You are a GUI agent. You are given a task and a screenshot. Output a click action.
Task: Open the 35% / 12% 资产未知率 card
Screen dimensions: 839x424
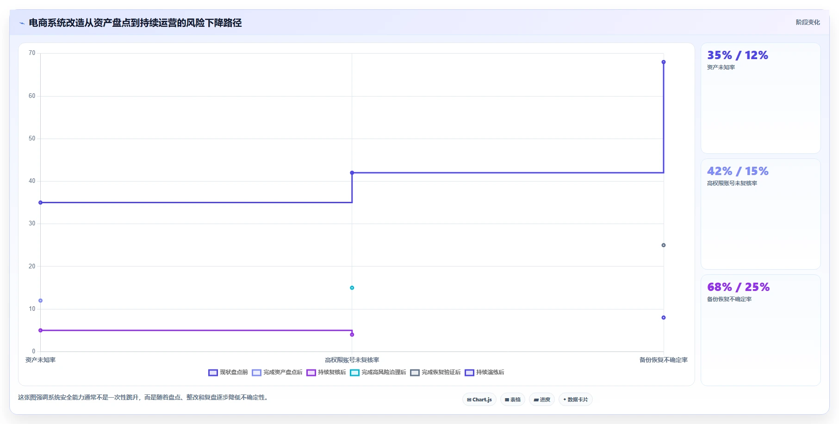(x=761, y=98)
